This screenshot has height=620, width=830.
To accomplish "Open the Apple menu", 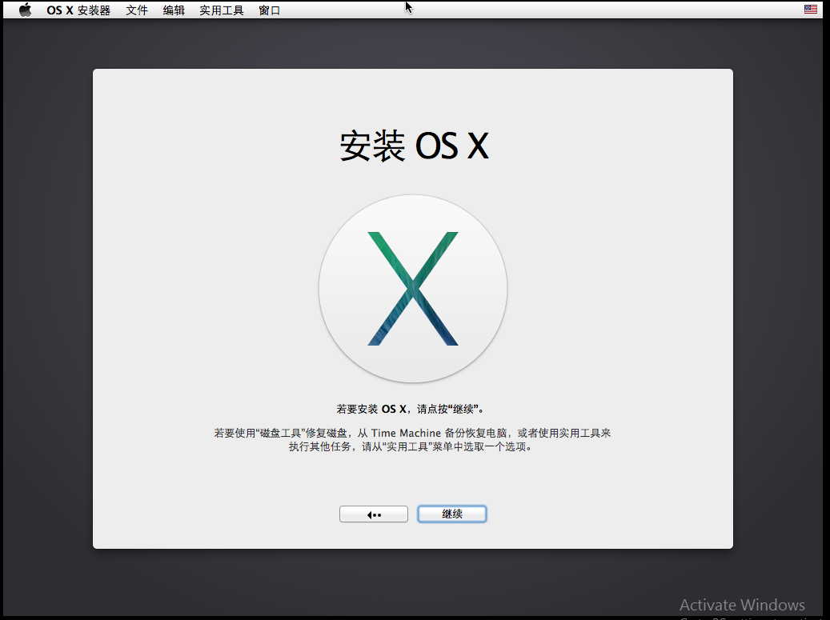I will (25, 10).
